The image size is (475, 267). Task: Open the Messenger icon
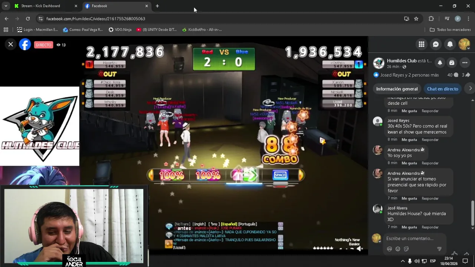click(x=436, y=44)
